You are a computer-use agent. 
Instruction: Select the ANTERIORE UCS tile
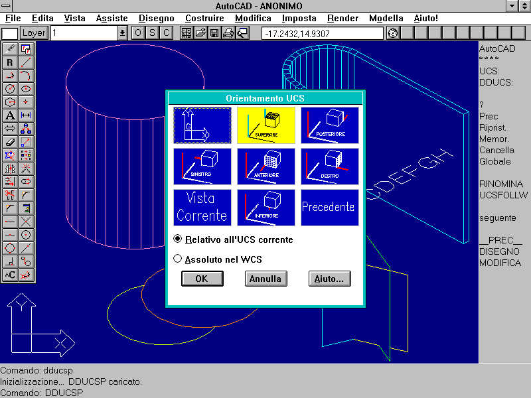pyautogui.click(x=266, y=166)
